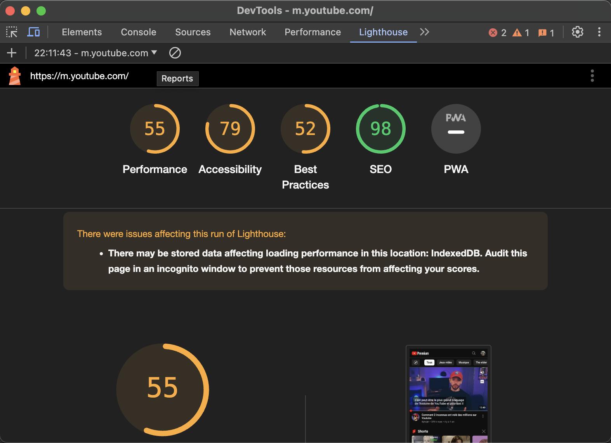Click the DevTools window title text
This screenshot has height=443, width=611.
click(x=305, y=10)
